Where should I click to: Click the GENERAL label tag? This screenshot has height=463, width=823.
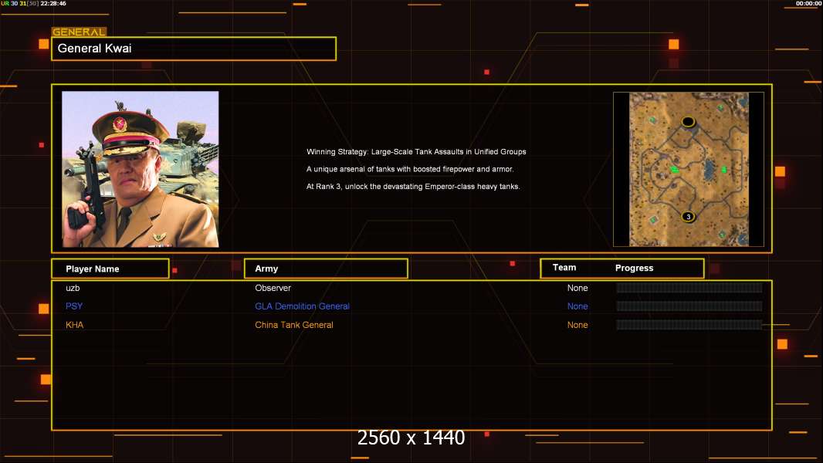79,32
